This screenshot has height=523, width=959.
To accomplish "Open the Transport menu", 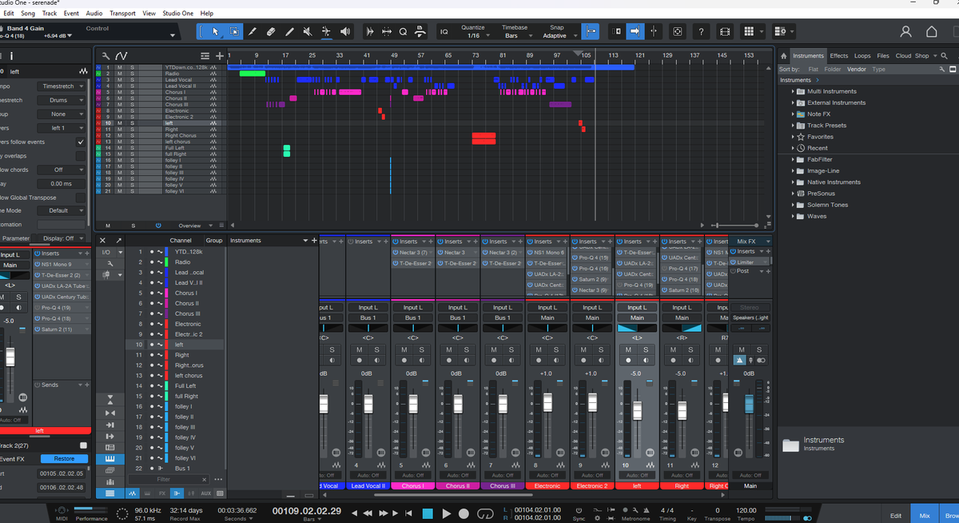I will pos(122,14).
